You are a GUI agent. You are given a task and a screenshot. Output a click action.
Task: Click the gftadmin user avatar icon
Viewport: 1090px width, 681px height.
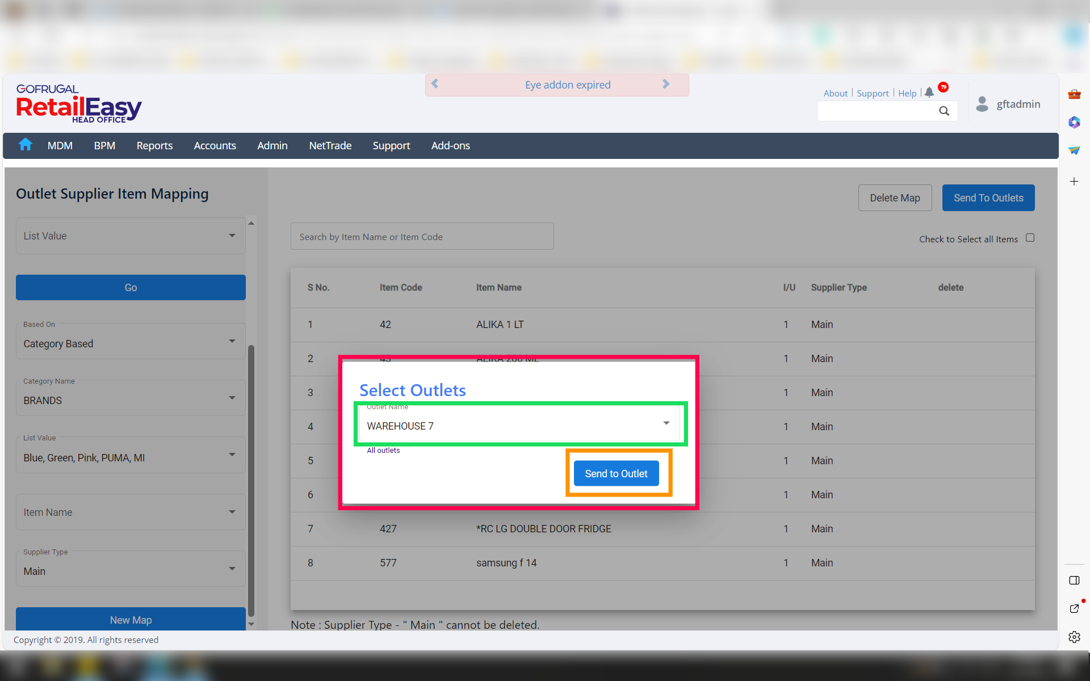982,104
